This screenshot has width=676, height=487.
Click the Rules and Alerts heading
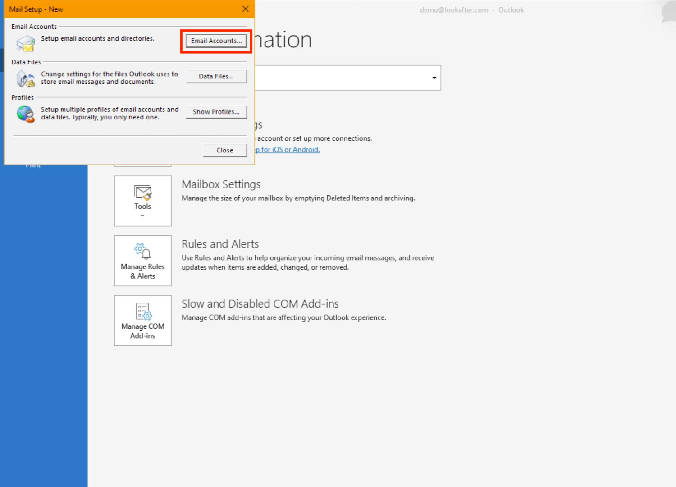(x=220, y=244)
